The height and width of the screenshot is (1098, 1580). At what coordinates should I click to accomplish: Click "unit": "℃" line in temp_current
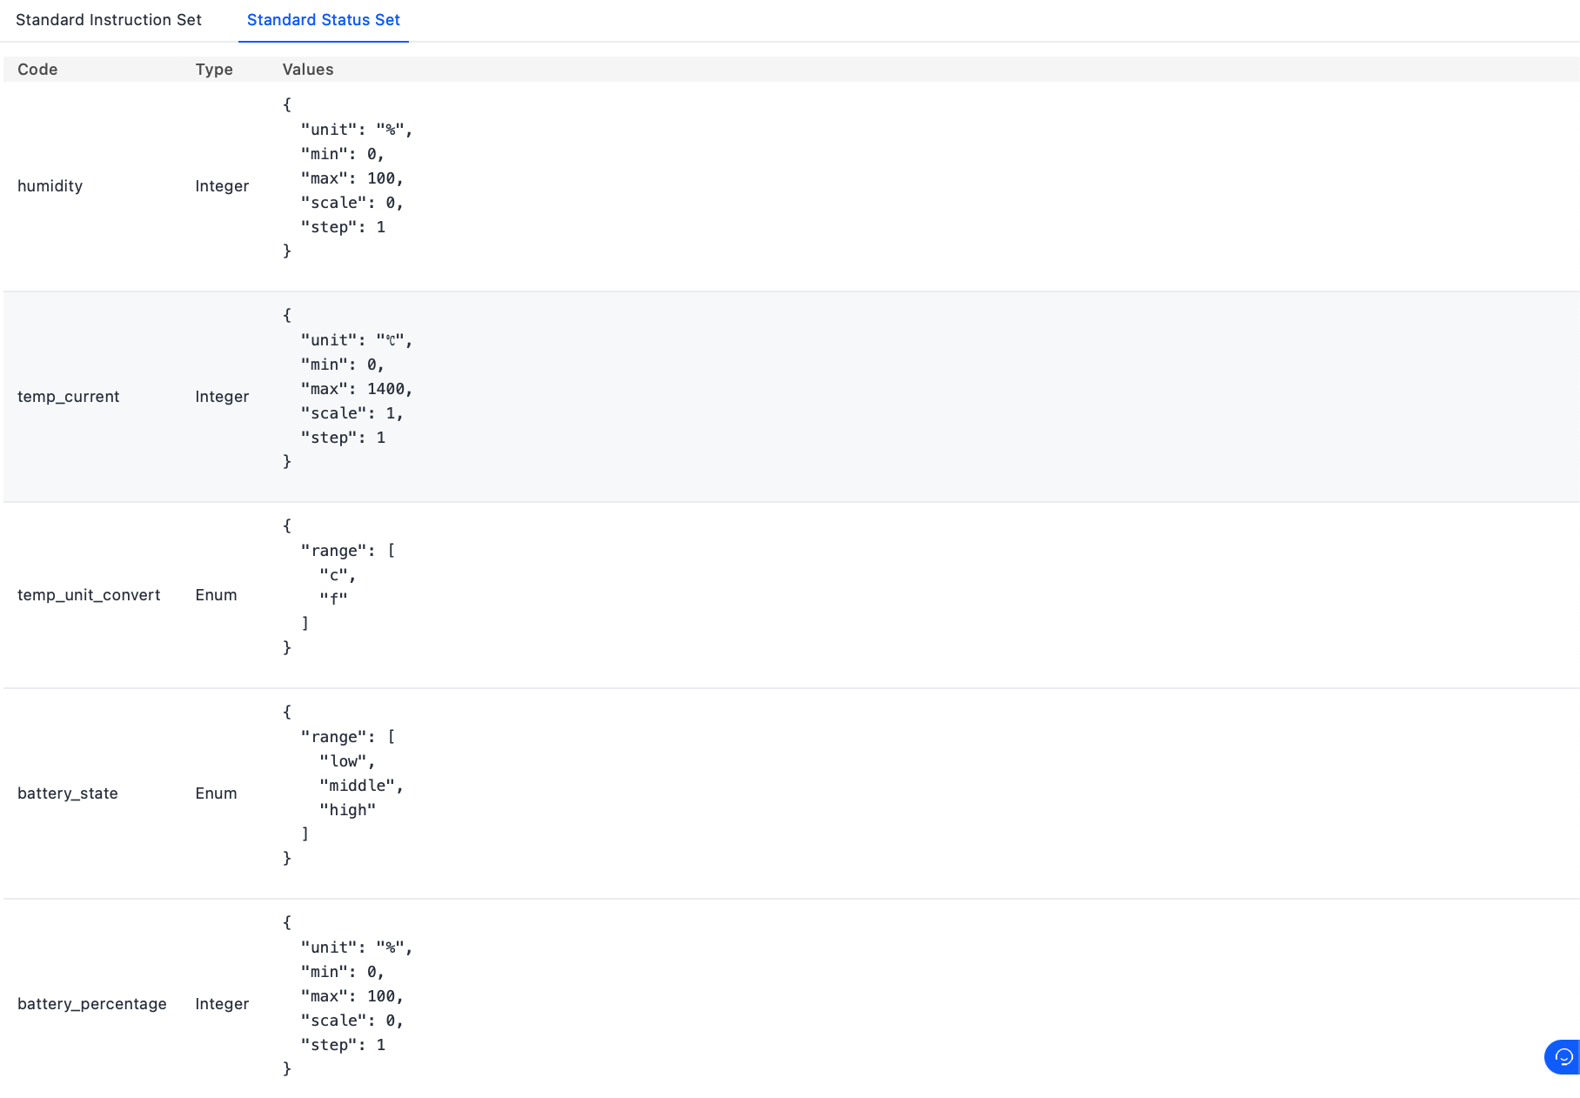(x=357, y=340)
